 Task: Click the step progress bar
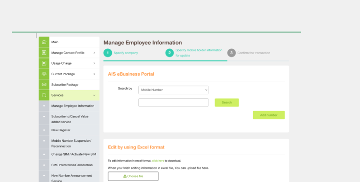tap(196, 61)
